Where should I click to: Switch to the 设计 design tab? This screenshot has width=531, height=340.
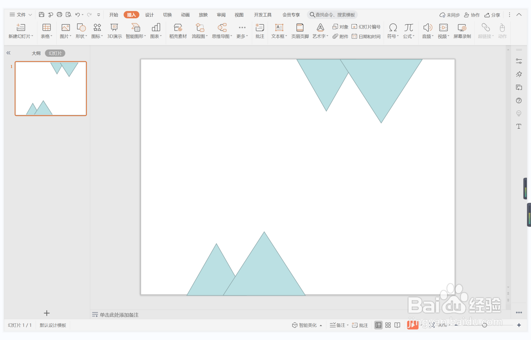coord(149,15)
